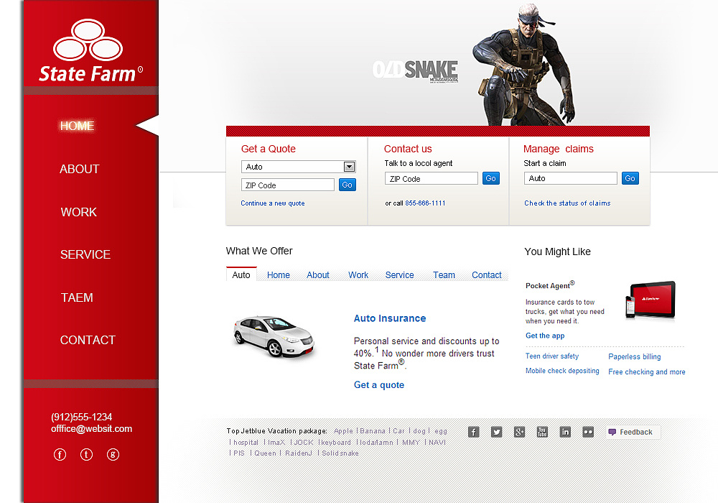Click the white car image
Screen dimensions: 718x503
274,336
